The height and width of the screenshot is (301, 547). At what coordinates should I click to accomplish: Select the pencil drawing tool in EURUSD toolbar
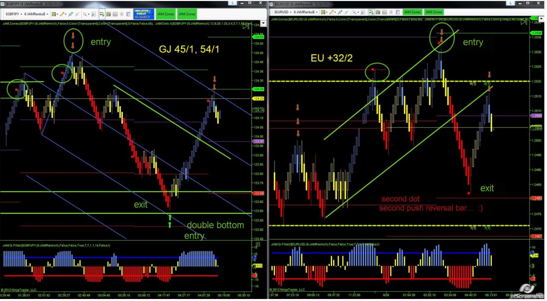point(332,12)
